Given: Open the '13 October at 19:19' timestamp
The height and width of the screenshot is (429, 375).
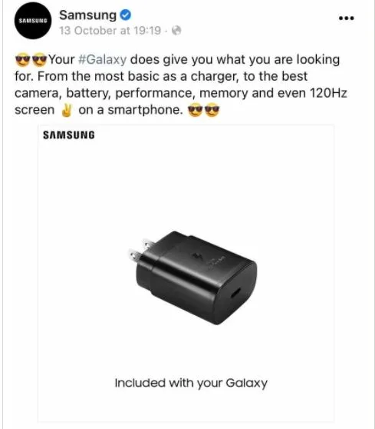Looking at the screenshot, I should tap(110, 31).
